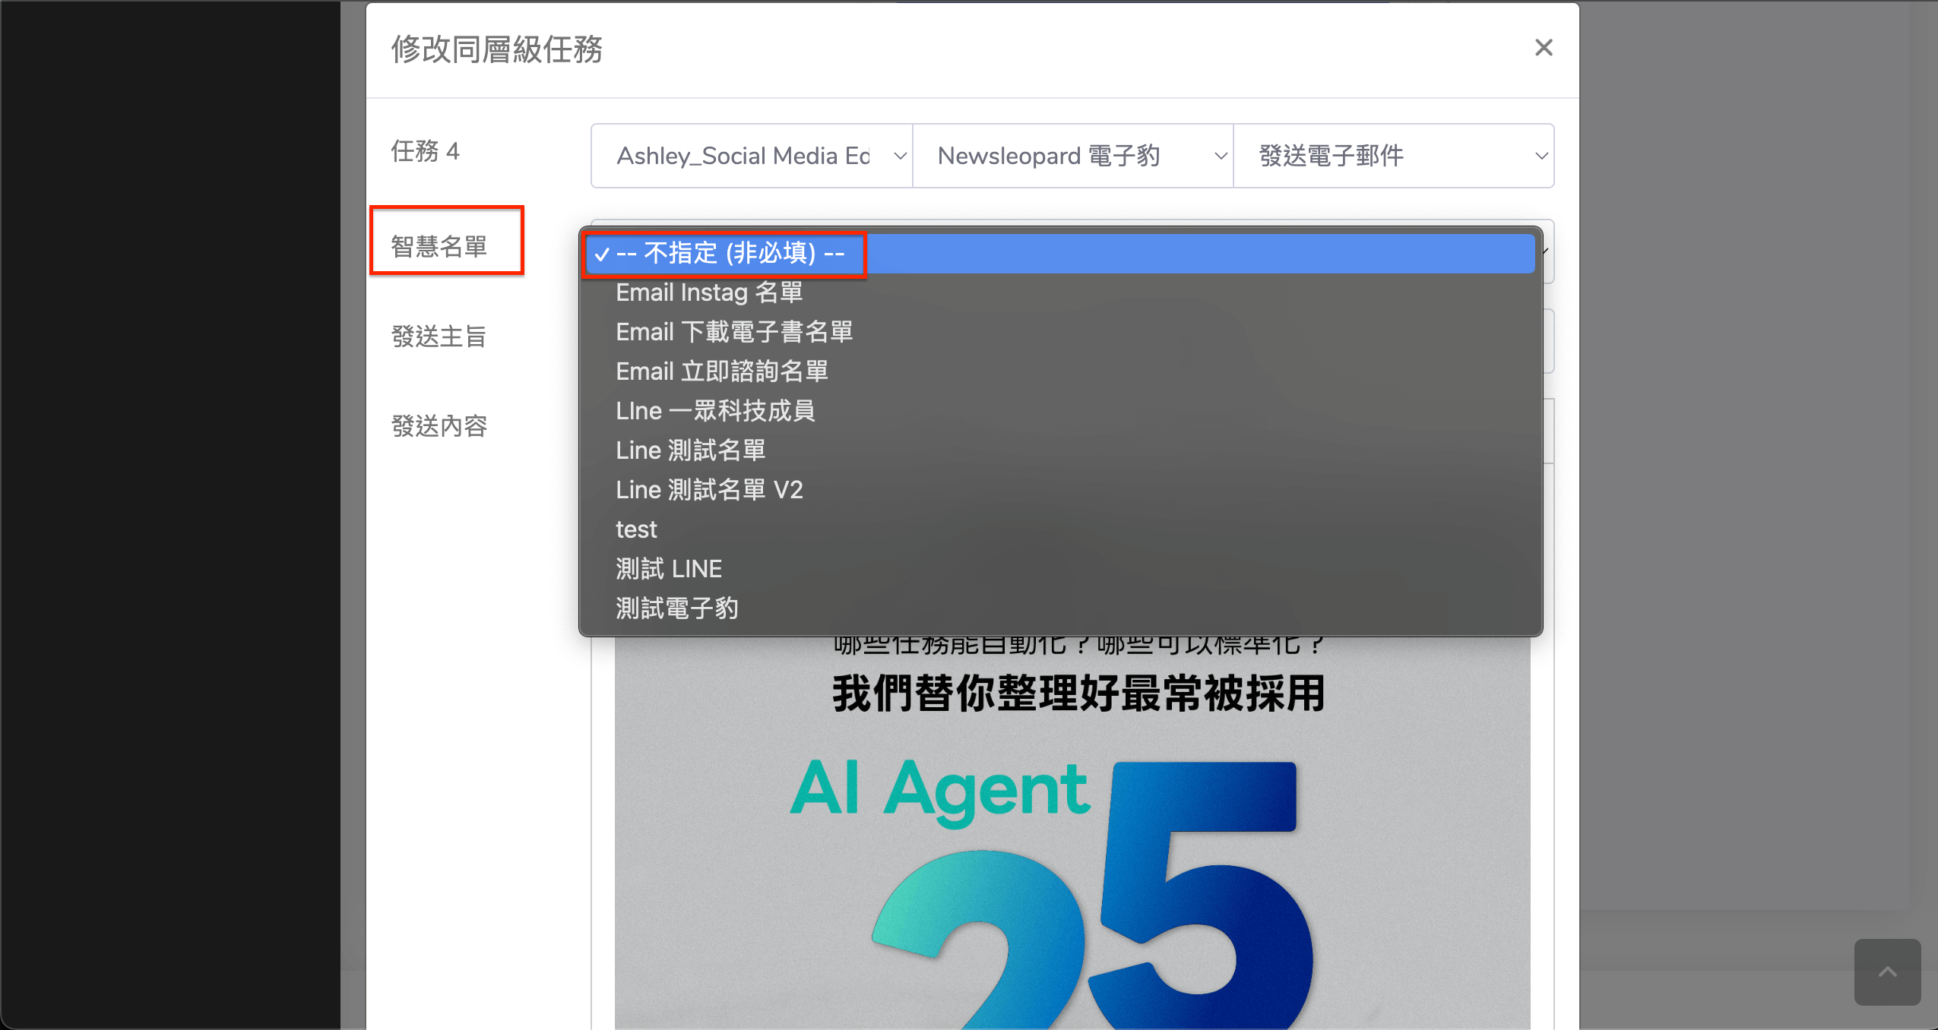
Task: Close the 修改同層級任務 dialog
Action: click(1543, 48)
